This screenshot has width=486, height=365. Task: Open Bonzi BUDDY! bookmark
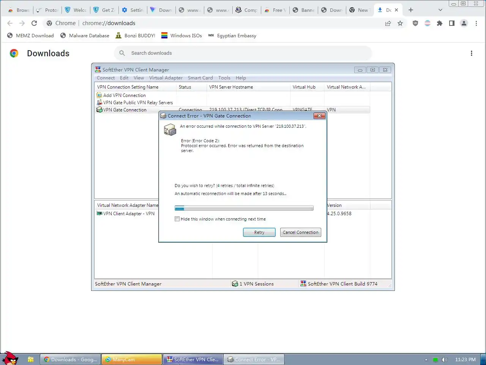[x=135, y=36]
